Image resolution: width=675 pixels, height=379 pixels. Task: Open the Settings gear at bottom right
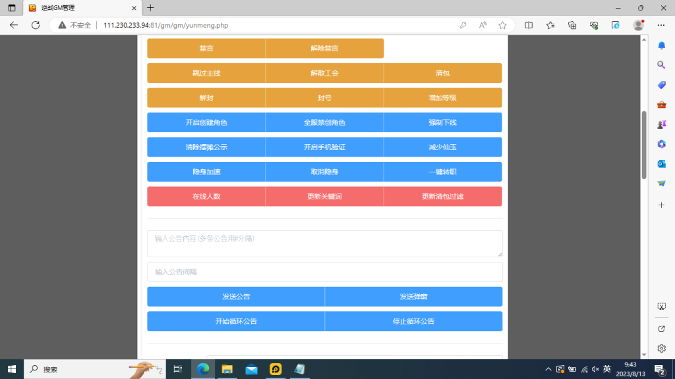pos(661,347)
